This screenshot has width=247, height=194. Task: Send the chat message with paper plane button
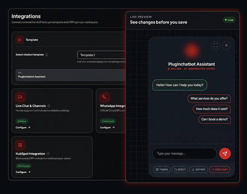(x=225, y=154)
